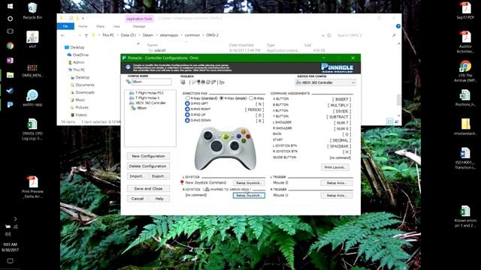Select T.Flight Hotas X in the config tree
The image size is (481, 270).
(x=147, y=98)
